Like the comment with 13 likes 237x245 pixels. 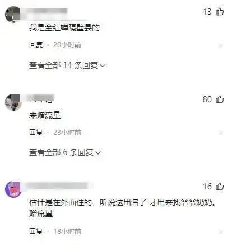(x=220, y=12)
